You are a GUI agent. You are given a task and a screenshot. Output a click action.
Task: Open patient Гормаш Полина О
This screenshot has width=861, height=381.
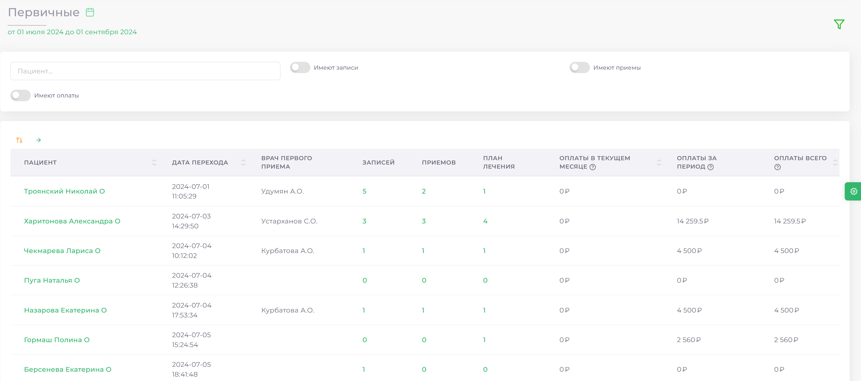tap(57, 340)
